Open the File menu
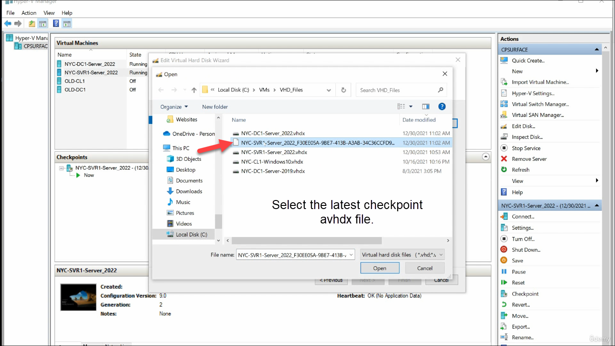615x346 pixels. click(10, 13)
